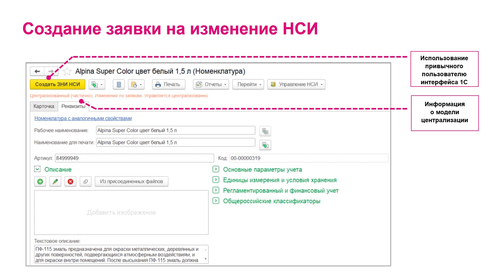Viewport: 497px width, 279px height.
Task: Collapse the Описание section
Action: click(x=37, y=169)
